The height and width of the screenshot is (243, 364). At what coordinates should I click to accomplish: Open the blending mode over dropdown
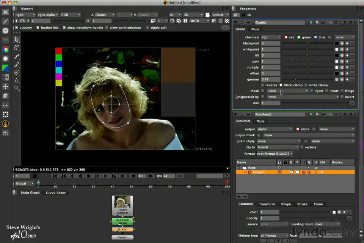pyautogui.click(x=327, y=224)
